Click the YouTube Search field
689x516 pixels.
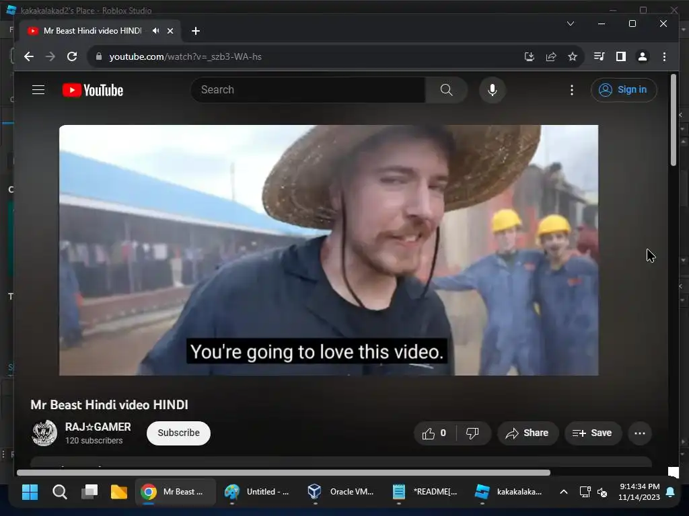308,90
